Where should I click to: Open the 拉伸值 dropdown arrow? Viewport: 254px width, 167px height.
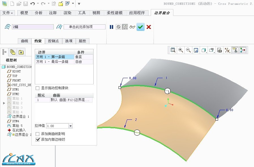pyautogui.click(x=70, y=126)
